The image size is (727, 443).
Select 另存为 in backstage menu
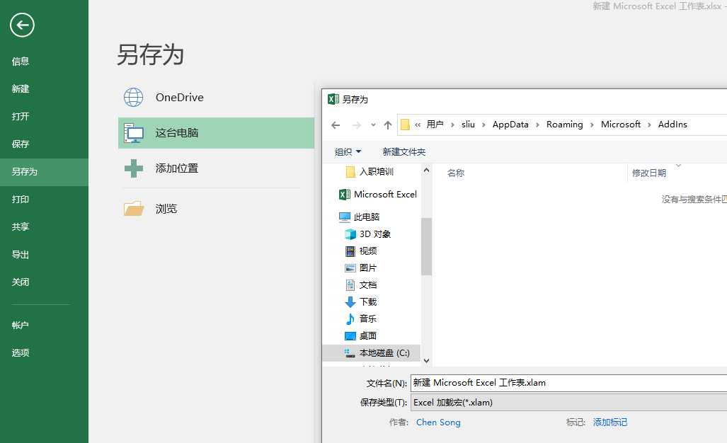(x=44, y=172)
